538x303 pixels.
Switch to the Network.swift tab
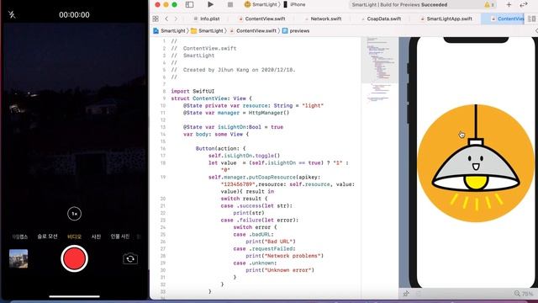coord(323,19)
